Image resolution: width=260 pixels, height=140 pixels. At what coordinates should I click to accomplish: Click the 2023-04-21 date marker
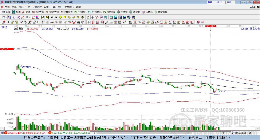(210, 26)
